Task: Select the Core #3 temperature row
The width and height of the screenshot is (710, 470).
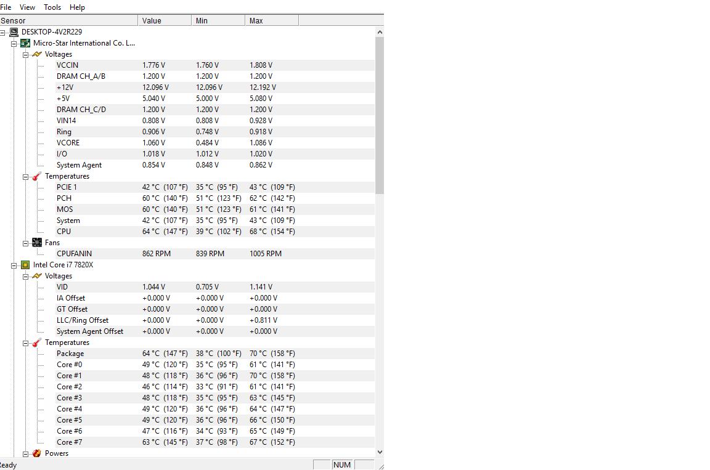Action: pos(215,398)
